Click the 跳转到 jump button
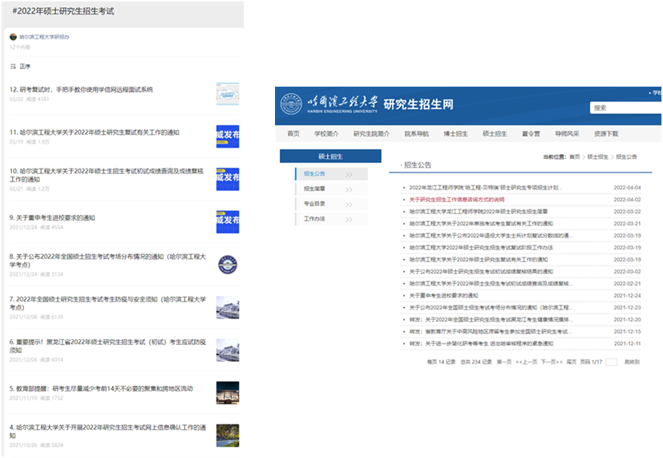 632,362
